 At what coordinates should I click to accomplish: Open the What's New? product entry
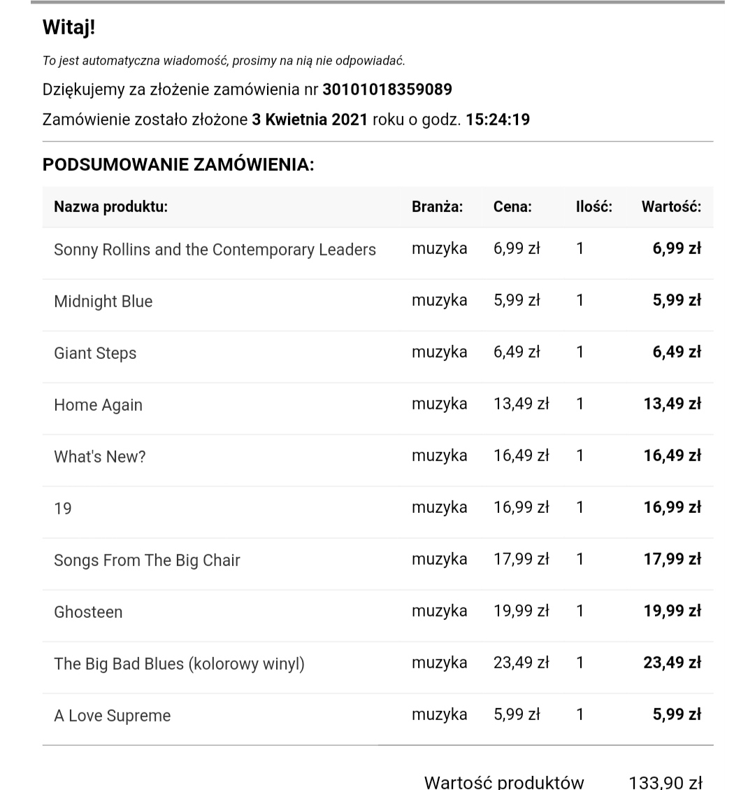[99, 457]
